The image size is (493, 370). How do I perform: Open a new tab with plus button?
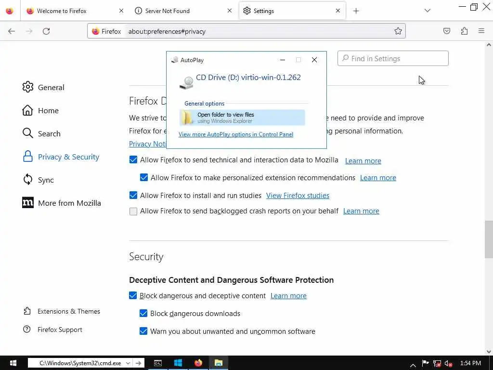[x=356, y=11]
